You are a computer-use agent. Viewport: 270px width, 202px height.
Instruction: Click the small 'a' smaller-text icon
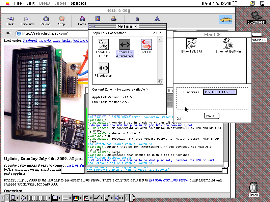[137, 19]
